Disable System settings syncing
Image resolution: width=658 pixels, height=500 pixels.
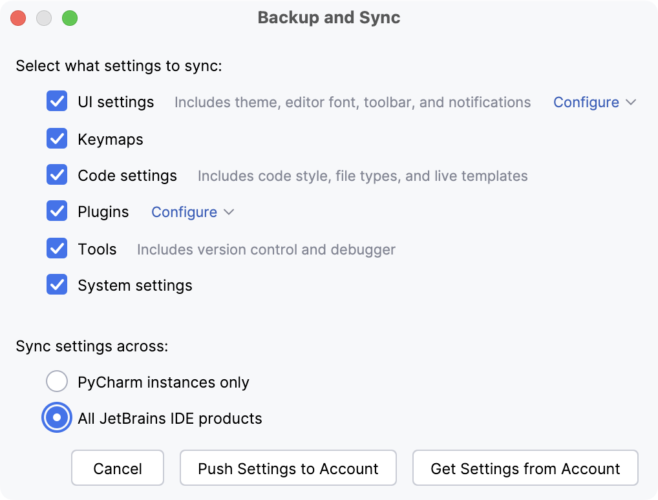click(57, 285)
